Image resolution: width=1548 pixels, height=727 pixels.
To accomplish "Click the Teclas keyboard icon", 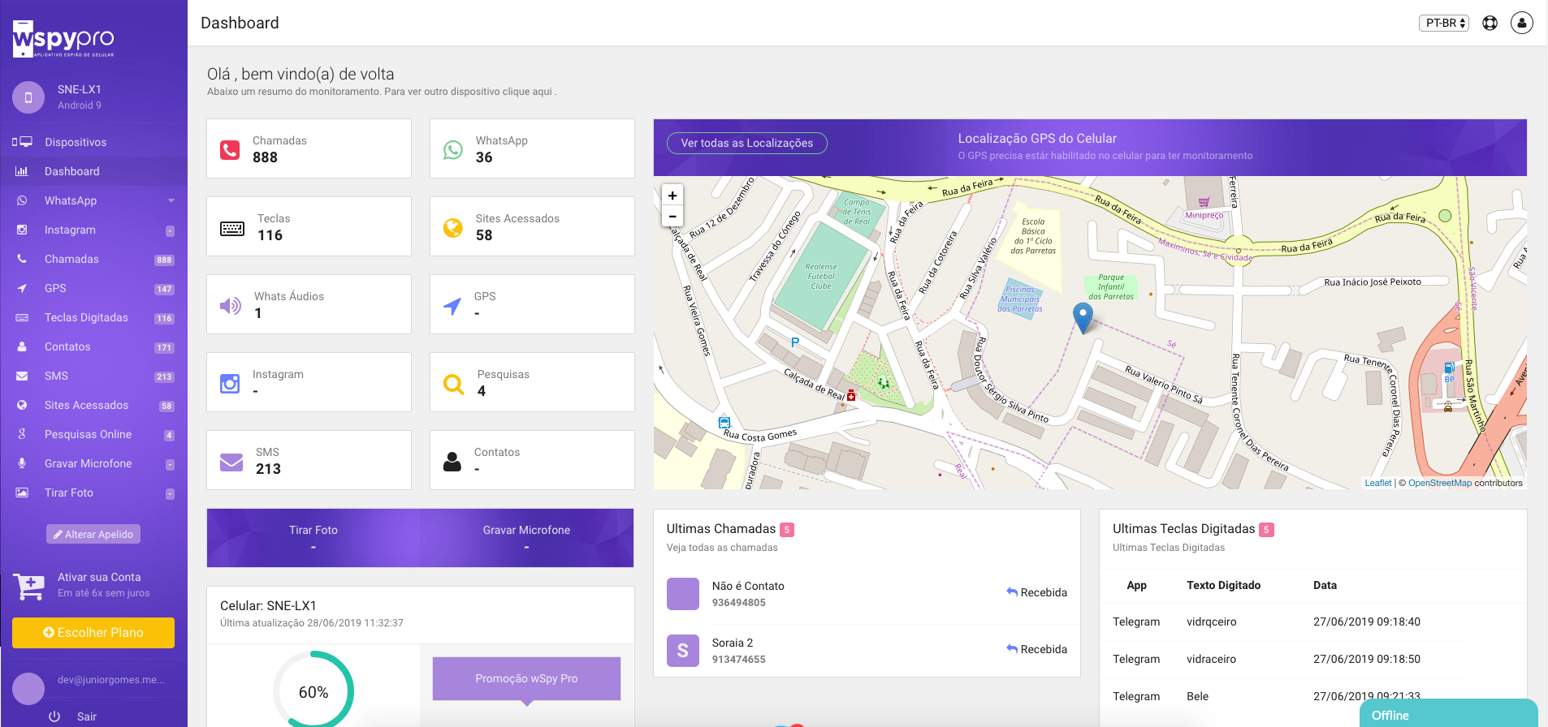I will (x=232, y=229).
